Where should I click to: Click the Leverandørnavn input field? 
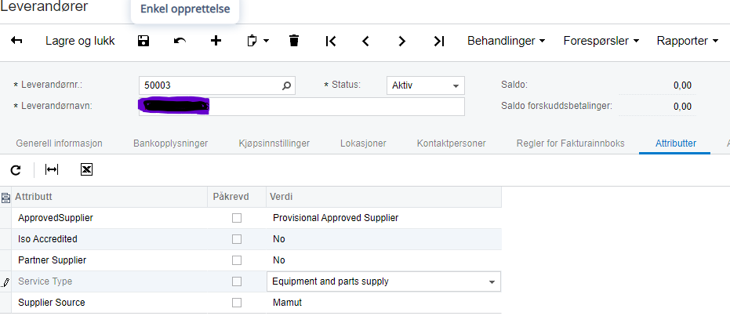point(302,106)
